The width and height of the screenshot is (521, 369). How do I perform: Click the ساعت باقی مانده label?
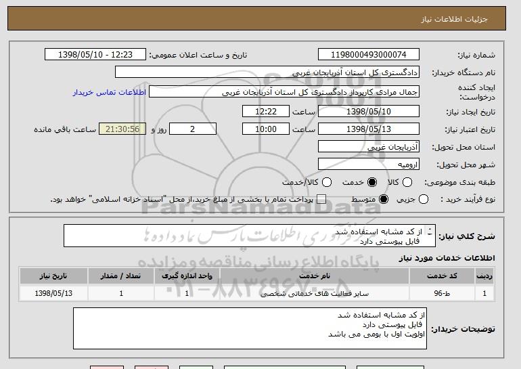[65, 129]
